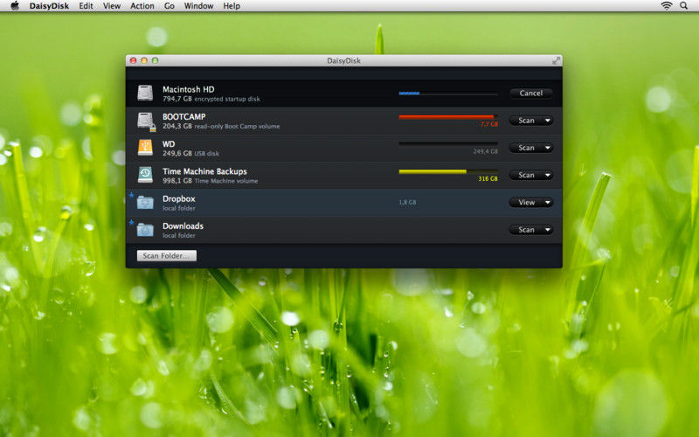
Task: Click the Macintosh HD drive icon
Action: tap(145, 94)
